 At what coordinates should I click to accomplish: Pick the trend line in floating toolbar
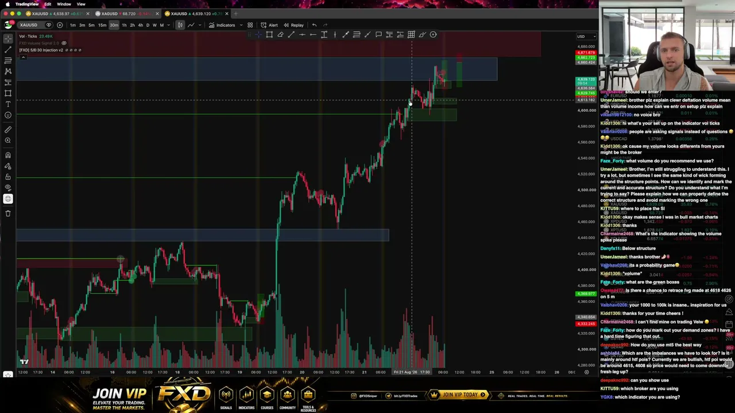291,34
